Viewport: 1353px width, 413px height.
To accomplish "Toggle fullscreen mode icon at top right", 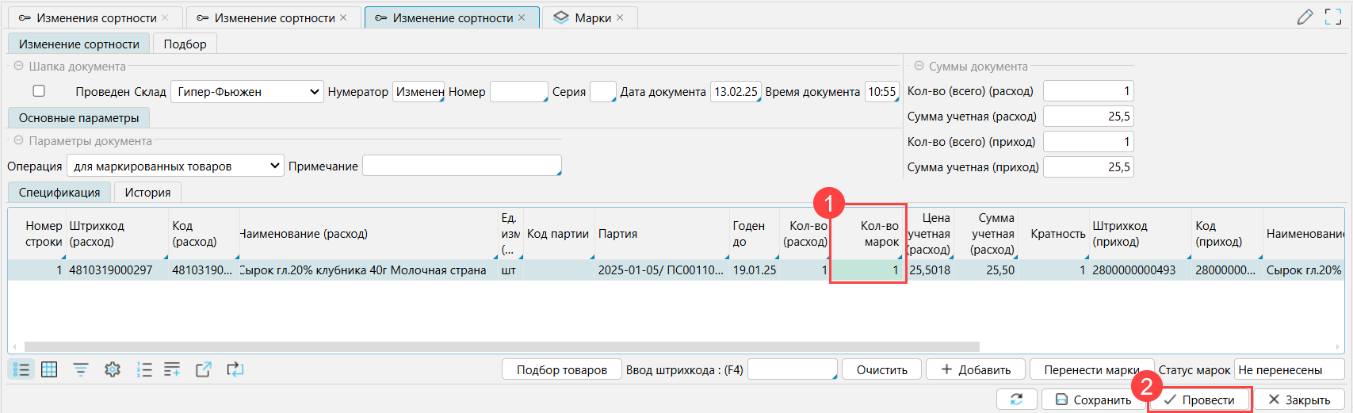I will tap(1333, 17).
